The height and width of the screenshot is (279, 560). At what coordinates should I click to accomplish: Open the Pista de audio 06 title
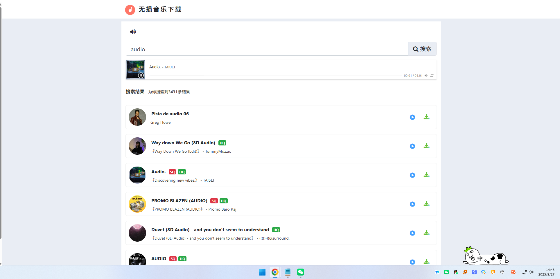point(170,114)
